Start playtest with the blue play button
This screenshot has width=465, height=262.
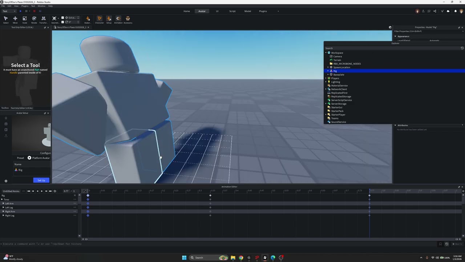[x=20, y=11]
